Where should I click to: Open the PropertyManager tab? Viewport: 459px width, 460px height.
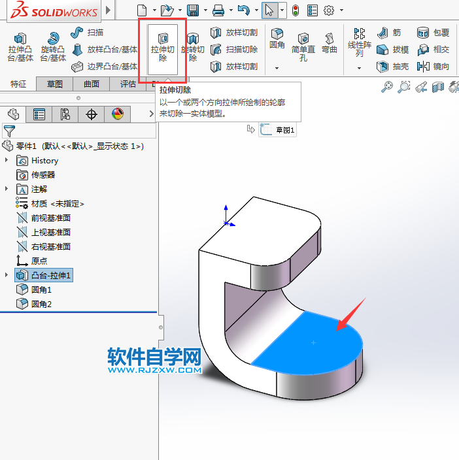point(39,114)
